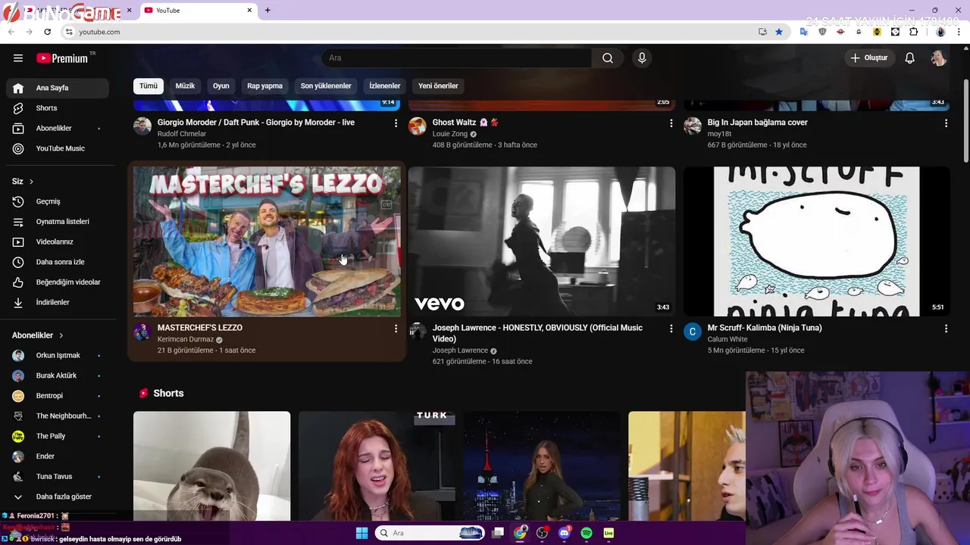This screenshot has height=545, width=970.
Task: Open Louie Zong channel link
Action: point(450,134)
